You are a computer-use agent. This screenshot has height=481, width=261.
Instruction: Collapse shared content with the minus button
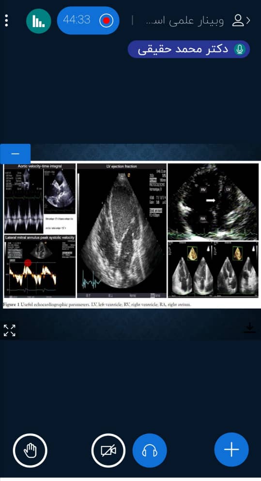15,154
